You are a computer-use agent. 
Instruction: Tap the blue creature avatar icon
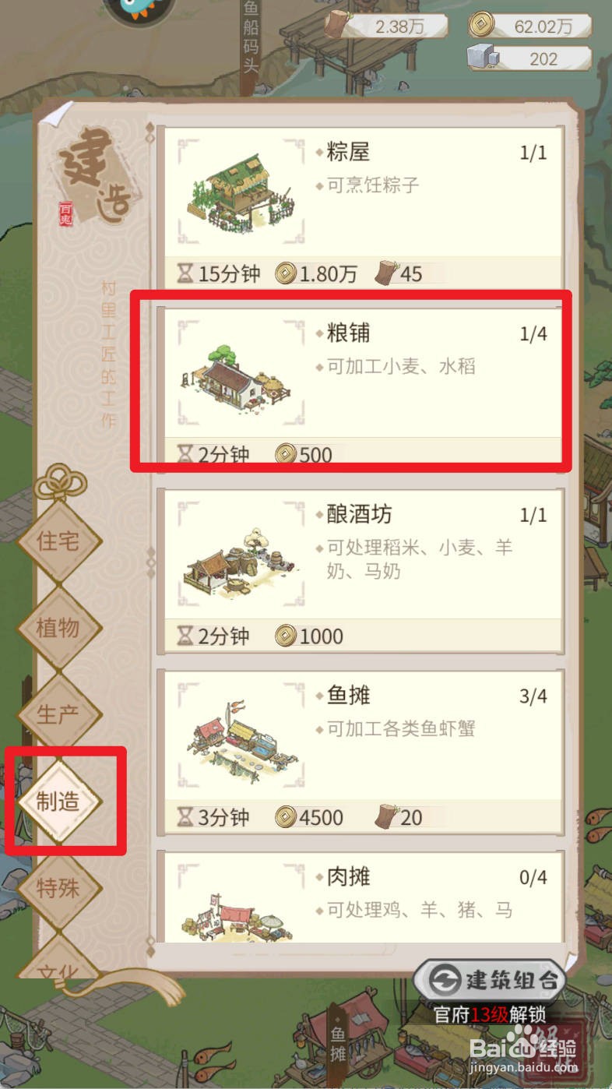pyautogui.click(x=140, y=9)
